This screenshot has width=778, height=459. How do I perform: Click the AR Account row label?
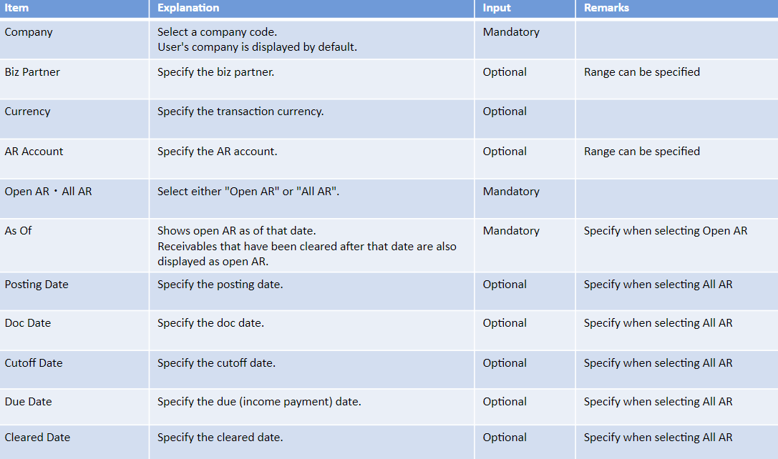(34, 152)
